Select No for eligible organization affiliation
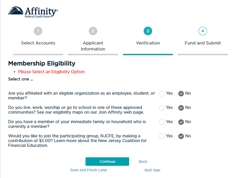 click(181, 94)
